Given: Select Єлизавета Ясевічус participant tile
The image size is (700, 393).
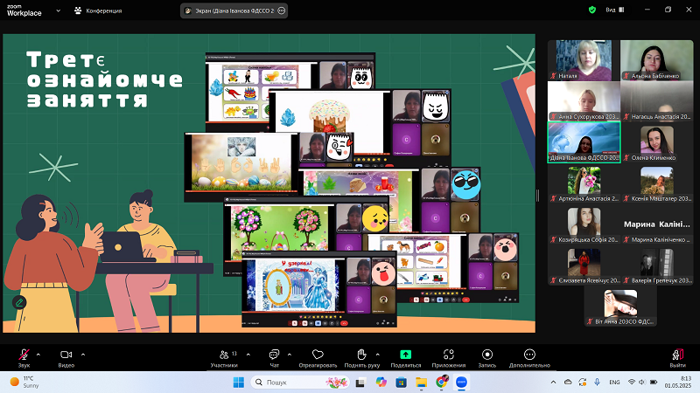Looking at the screenshot, I should [584, 265].
